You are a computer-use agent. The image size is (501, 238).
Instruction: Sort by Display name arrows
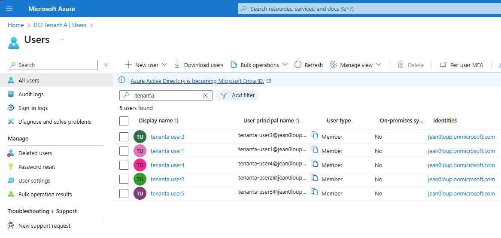pos(177,121)
